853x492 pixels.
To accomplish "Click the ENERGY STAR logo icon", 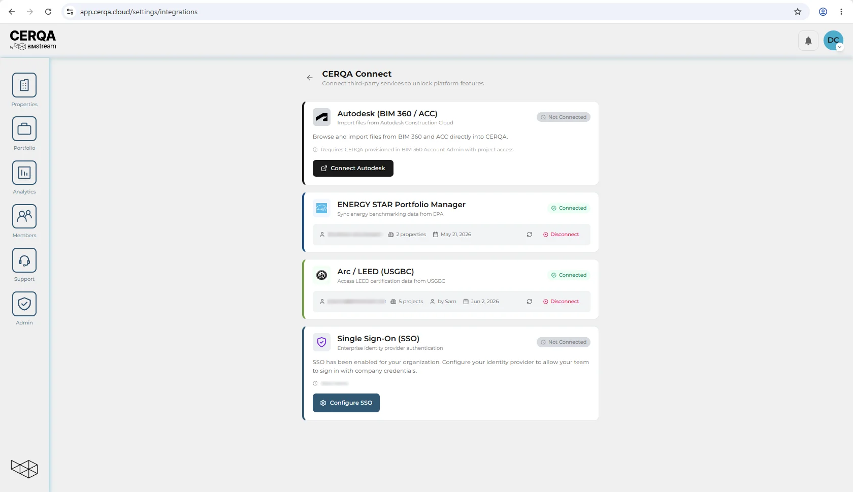I will 321,208.
